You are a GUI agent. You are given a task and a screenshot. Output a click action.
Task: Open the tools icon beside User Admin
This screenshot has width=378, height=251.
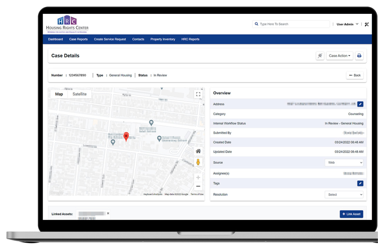(366, 24)
